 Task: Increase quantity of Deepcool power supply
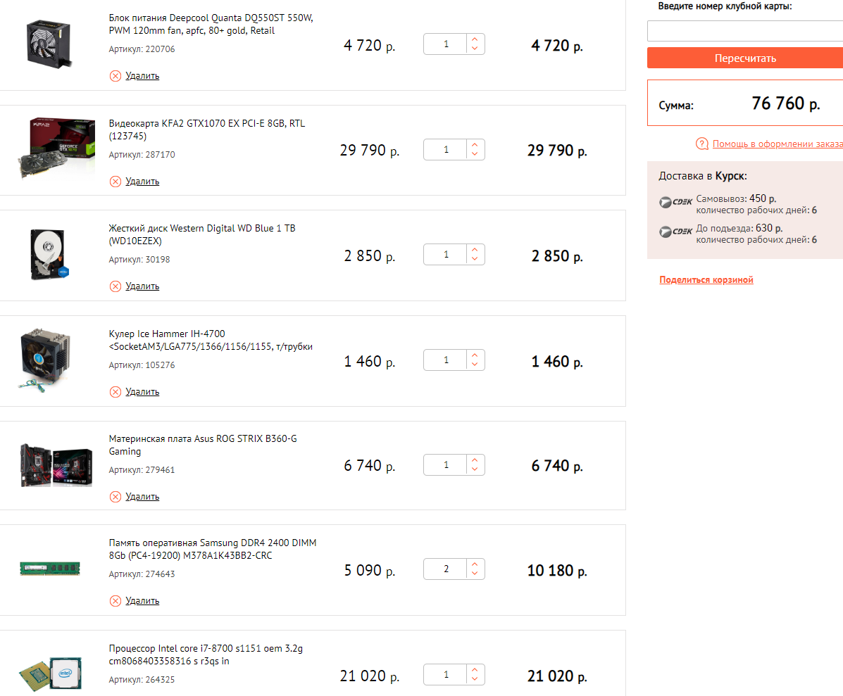[475, 40]
